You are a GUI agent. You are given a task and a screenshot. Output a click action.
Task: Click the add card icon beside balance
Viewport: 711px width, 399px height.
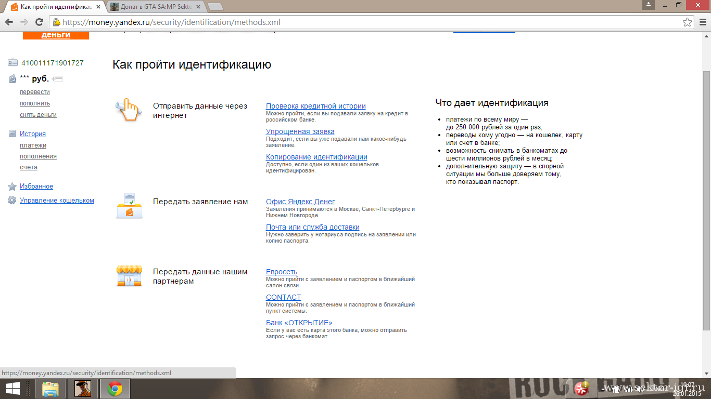pos(57,79)
